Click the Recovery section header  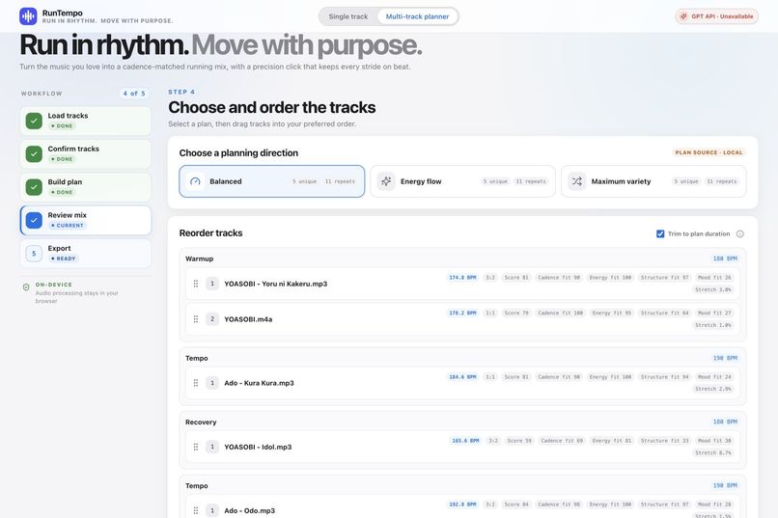[201, 423]
